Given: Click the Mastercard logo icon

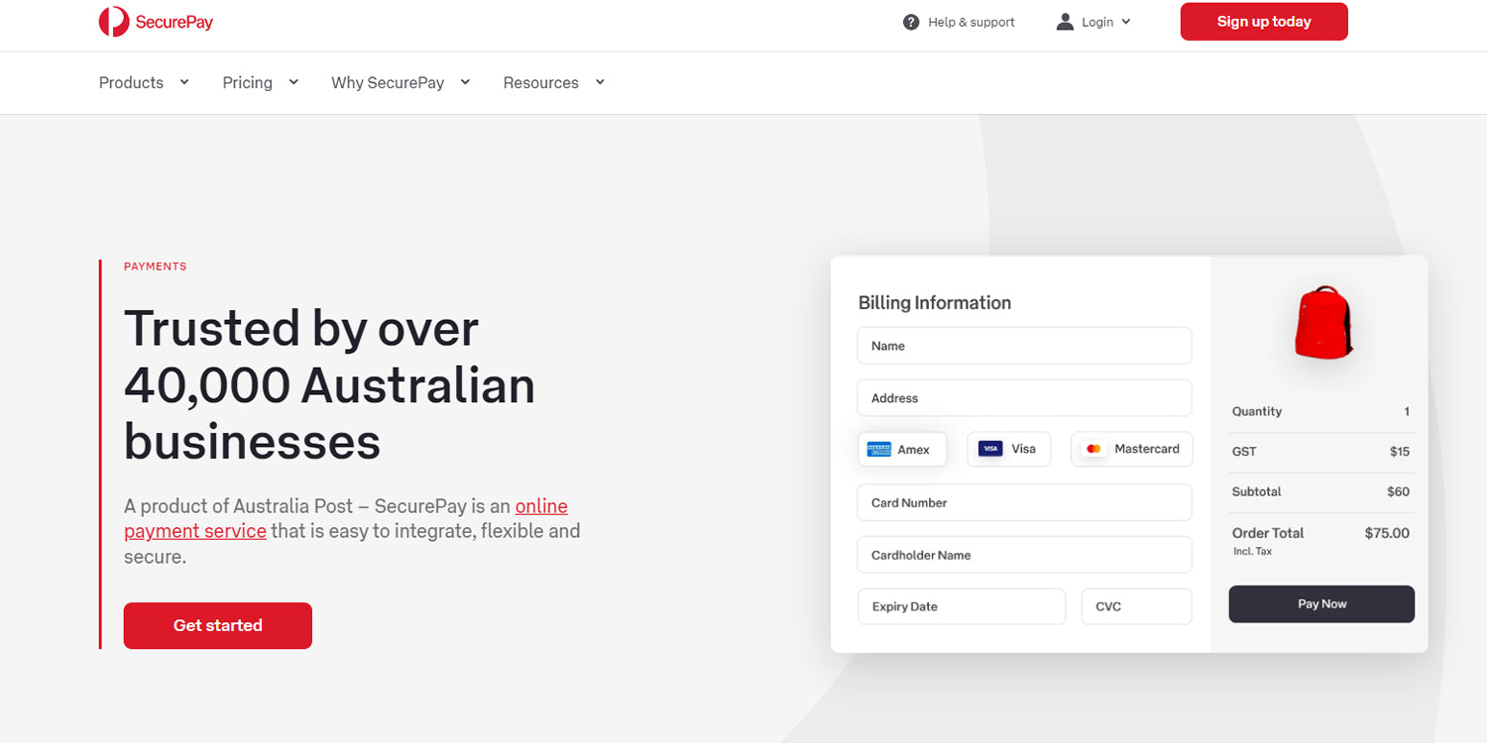Looking at the screenshot, I should pyautogui.click(x=1093, y=449).
